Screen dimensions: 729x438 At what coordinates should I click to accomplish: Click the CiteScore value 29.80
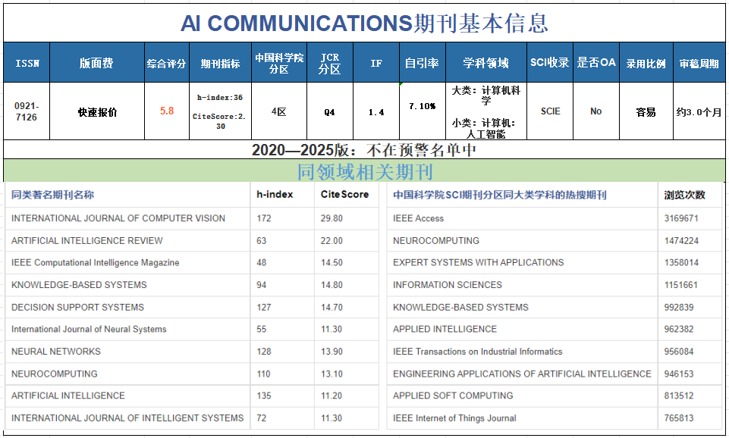point(332,218)
